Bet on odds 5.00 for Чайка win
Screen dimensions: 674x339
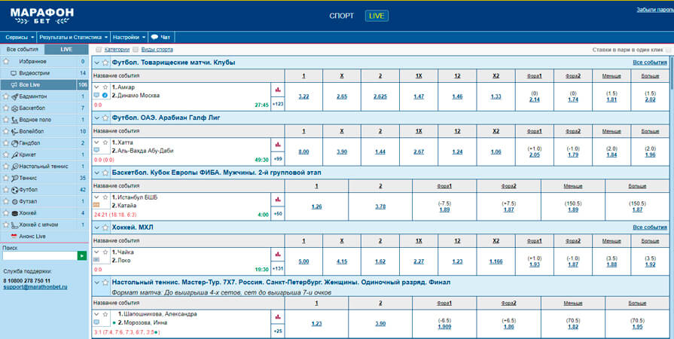(303, 261)
